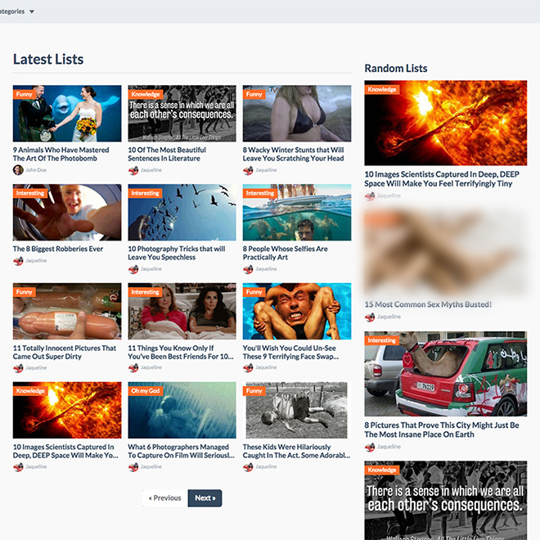Click Jaqueline's avatar under Biggest Robberies list
This screenshot has height=540, width=540.
click(18, 261)
